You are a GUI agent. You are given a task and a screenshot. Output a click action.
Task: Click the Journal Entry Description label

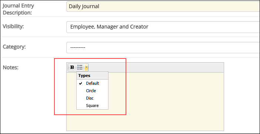point(19,9)
